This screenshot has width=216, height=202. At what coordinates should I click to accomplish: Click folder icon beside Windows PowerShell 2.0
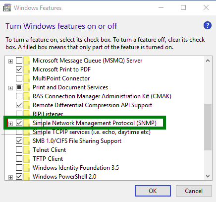tap(26, 177)
